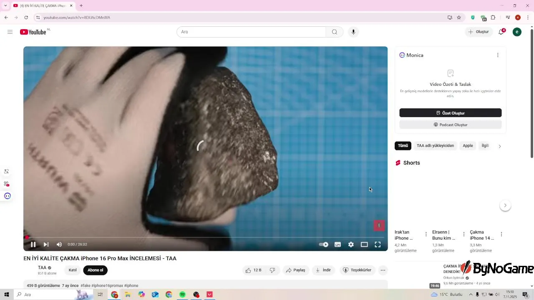
Task: Click the translate floating sidebar icon
Action: pos(6,171)
